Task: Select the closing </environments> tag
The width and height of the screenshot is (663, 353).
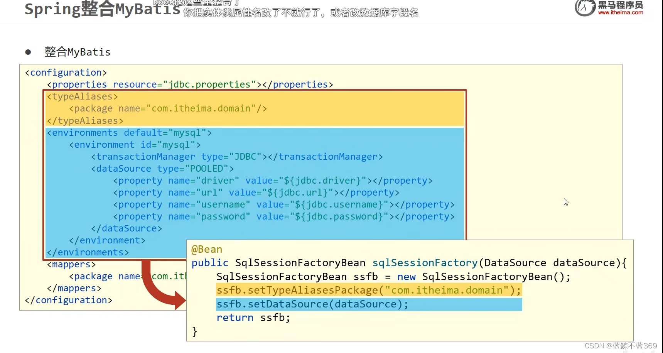Action: click(88, 252)
